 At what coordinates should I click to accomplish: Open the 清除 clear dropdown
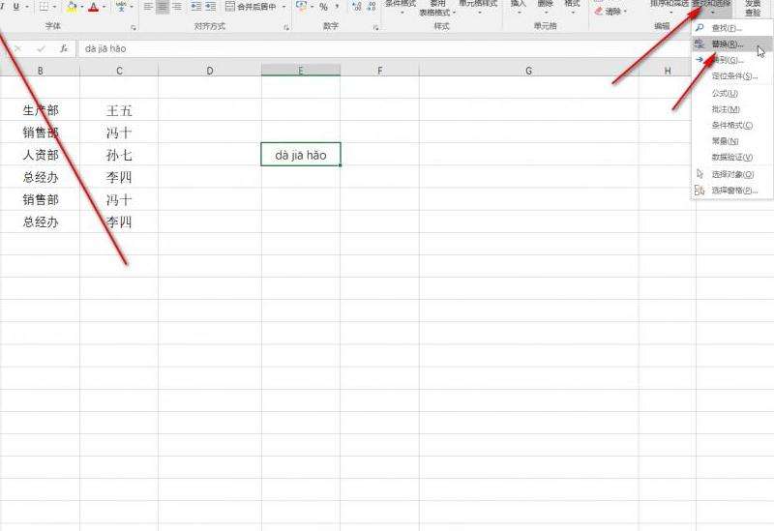pyautogui.click(x=611, y=11)
